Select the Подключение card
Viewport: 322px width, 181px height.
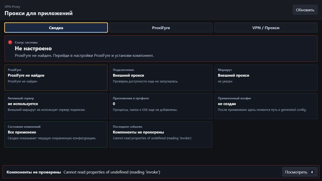[x=161, y=78]
